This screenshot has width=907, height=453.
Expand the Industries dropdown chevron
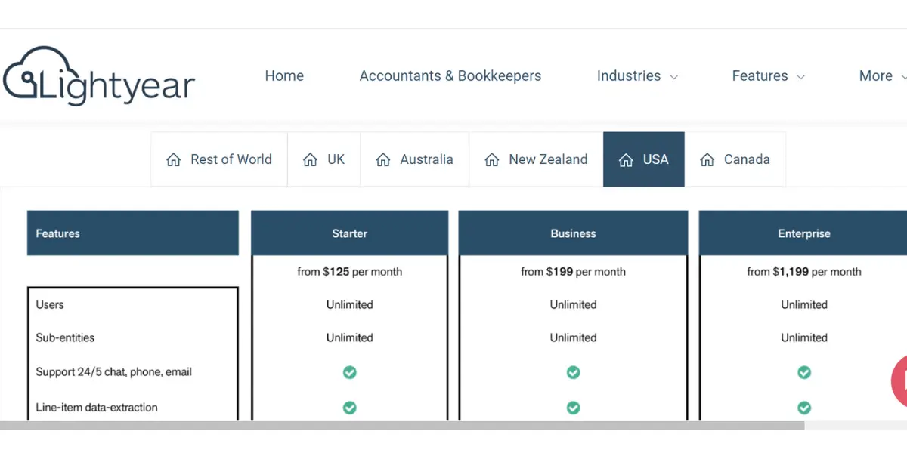(x=674, y=77)
